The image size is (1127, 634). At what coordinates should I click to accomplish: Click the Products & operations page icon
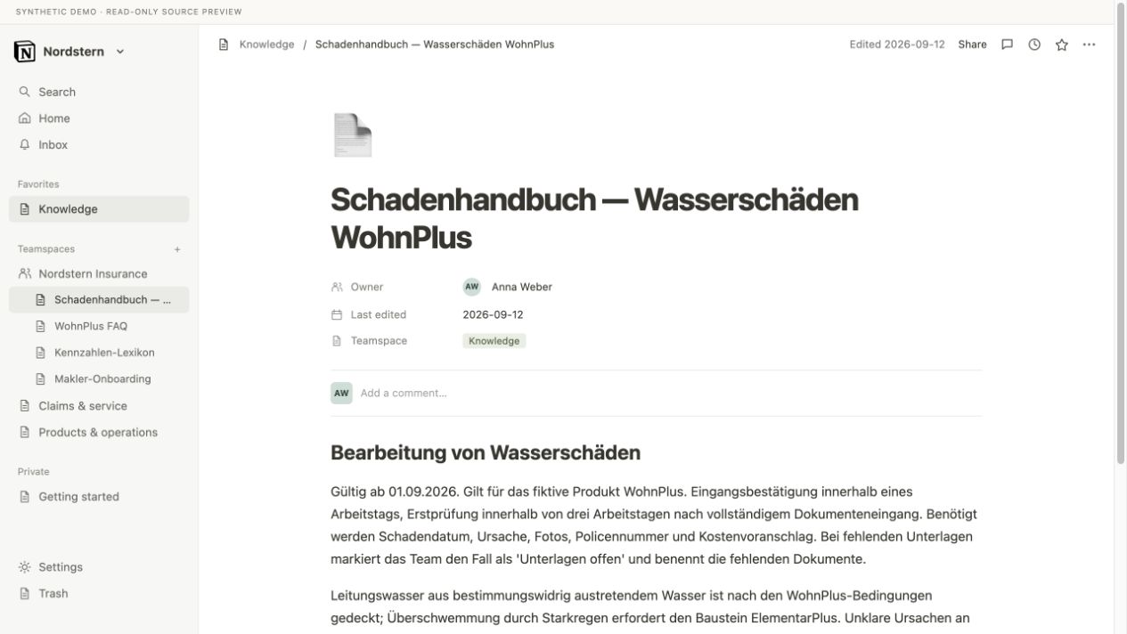coord(24,433)
